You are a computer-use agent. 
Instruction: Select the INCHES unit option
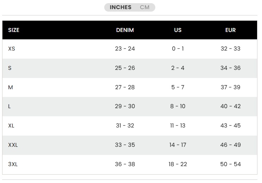tap(120, 7)
